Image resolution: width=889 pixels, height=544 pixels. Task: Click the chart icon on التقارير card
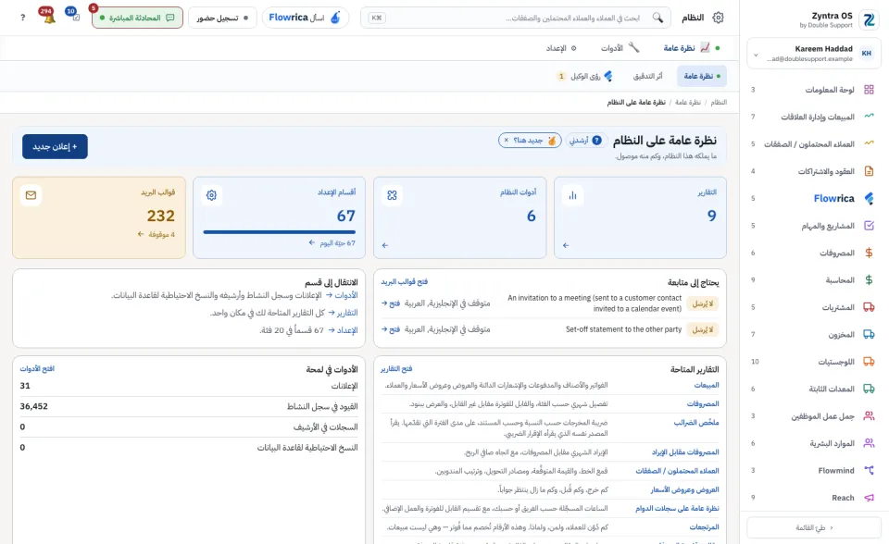tap(572, 195)
